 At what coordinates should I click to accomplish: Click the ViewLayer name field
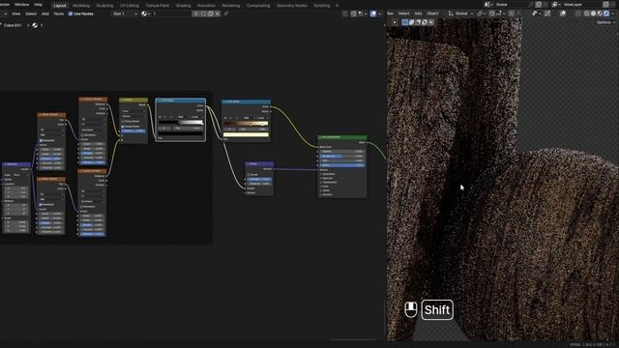click(x=582, y=4)
